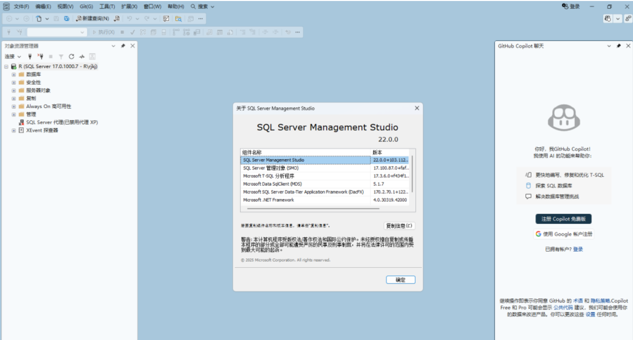Screen dimensions: 633x340
Task: Click the Activity Monitor pulse icon in Object Explorer
Action: click(82, 56)
